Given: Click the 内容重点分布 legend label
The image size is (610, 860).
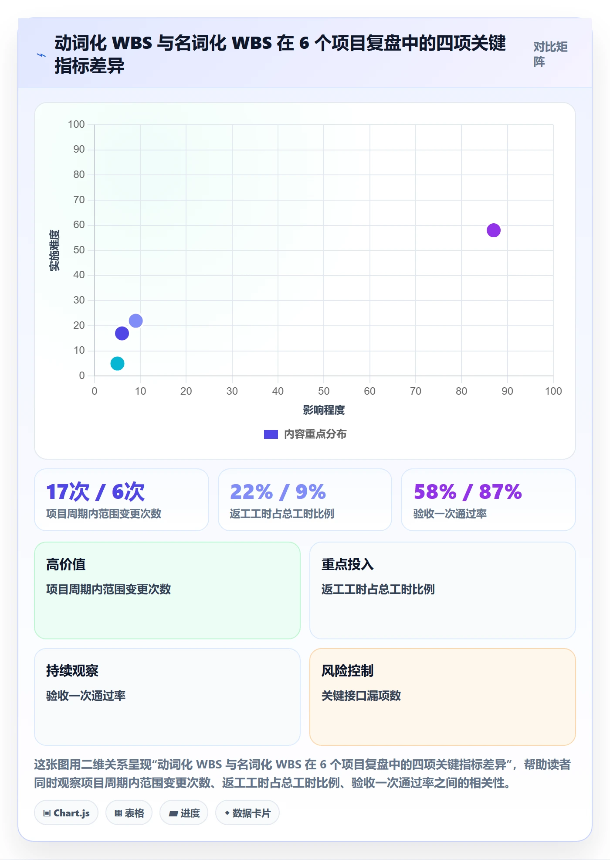Looking at the screenshot, I should (x=315, y=434).
